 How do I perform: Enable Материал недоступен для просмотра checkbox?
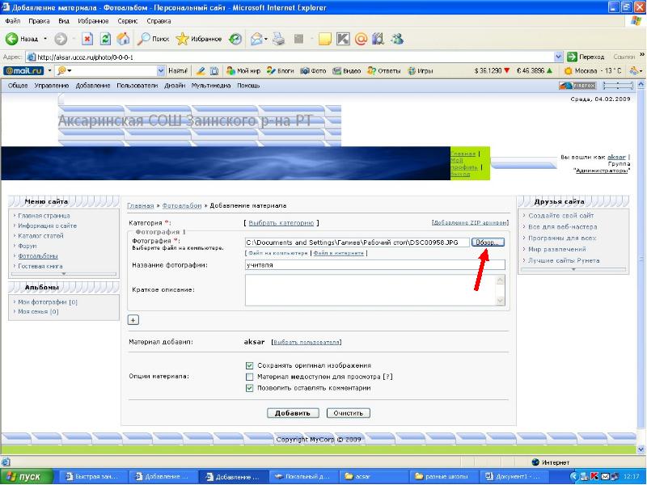coord(249,377)
